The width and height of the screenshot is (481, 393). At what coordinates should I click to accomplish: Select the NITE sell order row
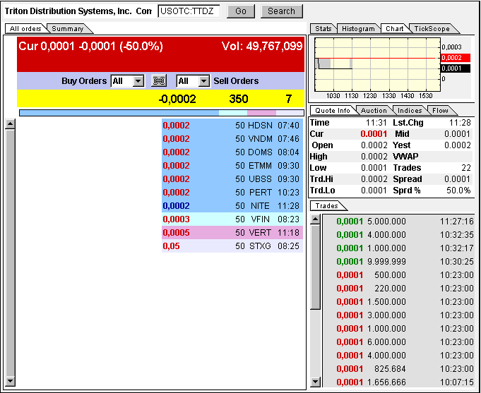(x=232, y=205)
